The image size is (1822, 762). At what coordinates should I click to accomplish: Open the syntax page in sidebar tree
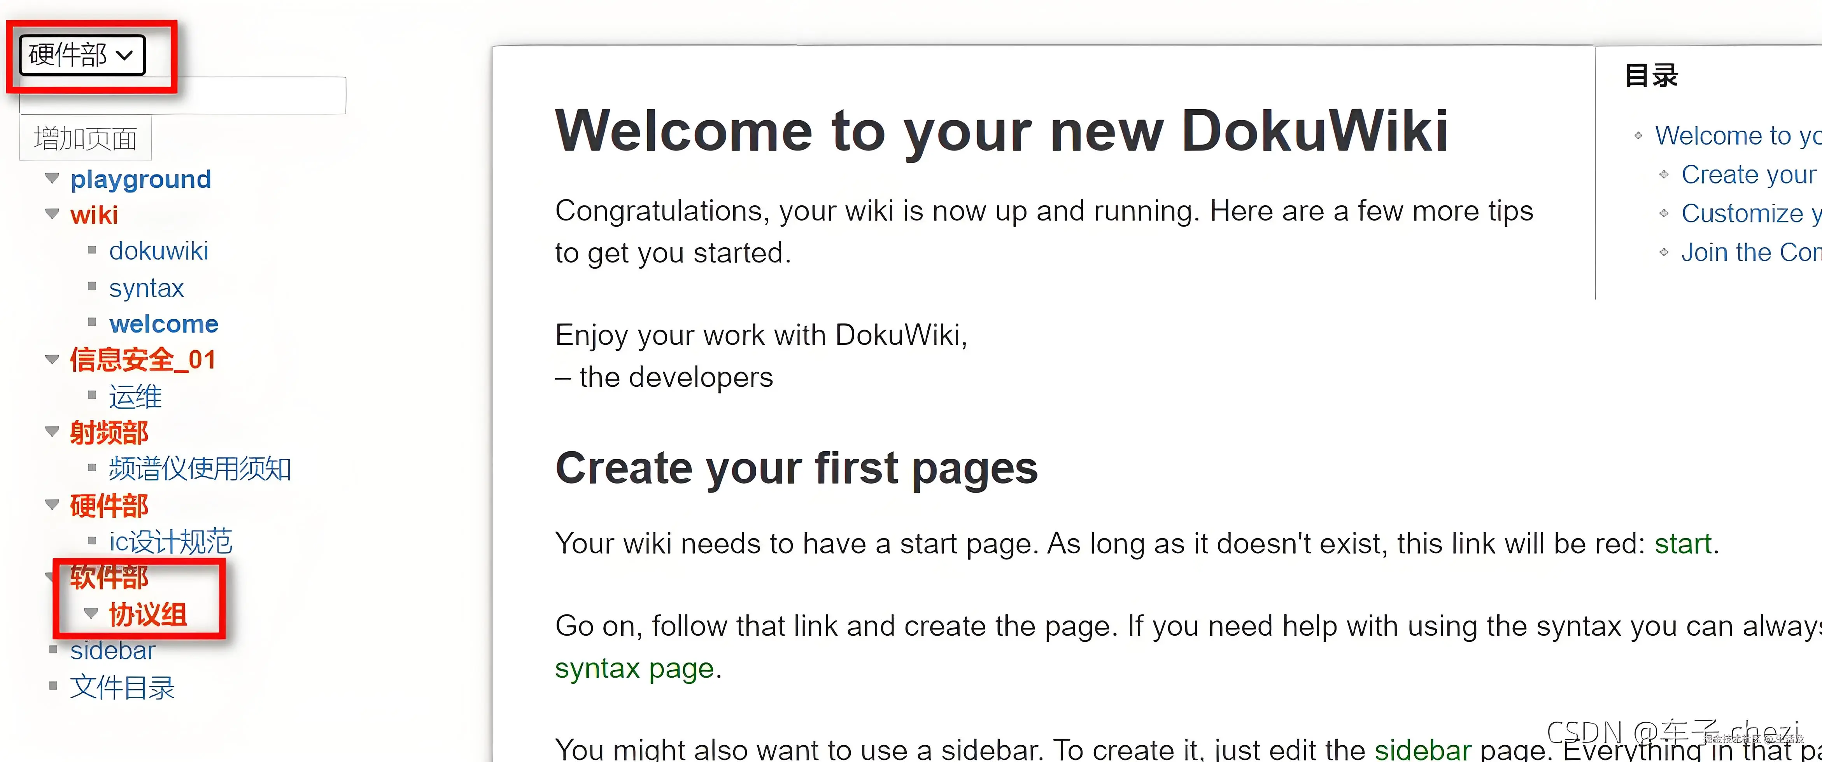tap(146, 288)
